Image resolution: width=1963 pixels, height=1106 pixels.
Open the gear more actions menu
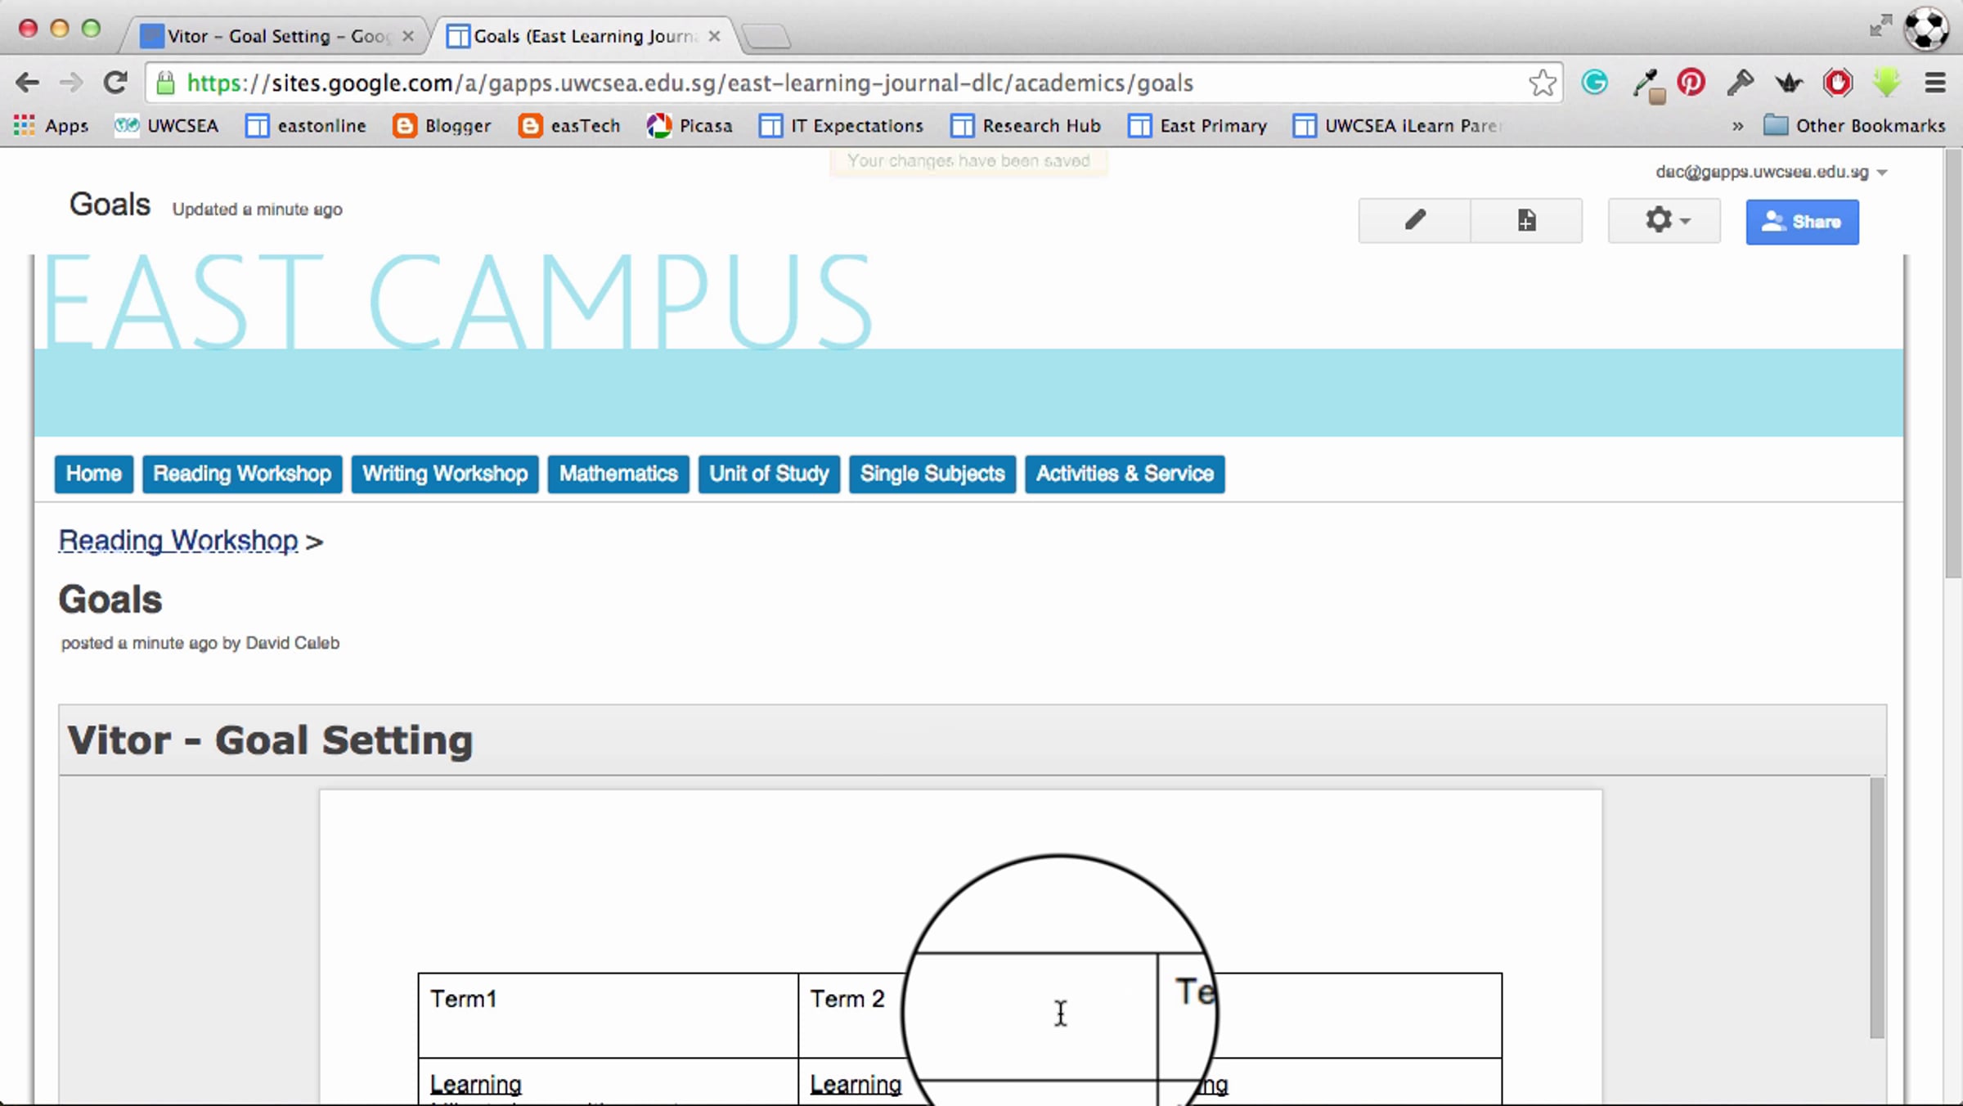[x=1664, y=220]
